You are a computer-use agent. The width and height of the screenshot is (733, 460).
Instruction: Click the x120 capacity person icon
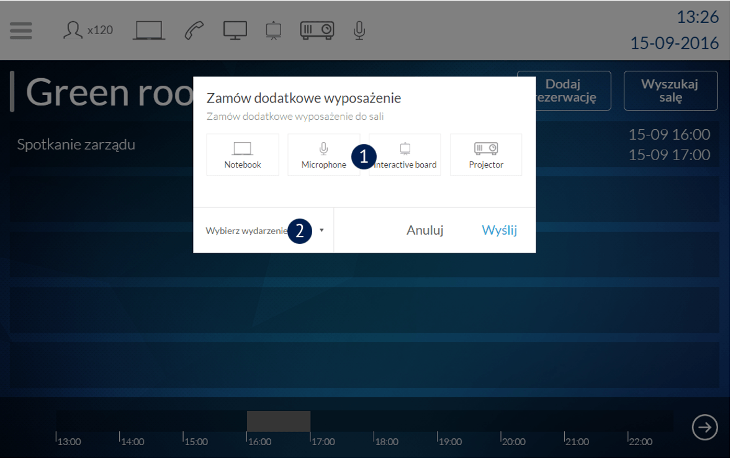[x=73, y=30]
